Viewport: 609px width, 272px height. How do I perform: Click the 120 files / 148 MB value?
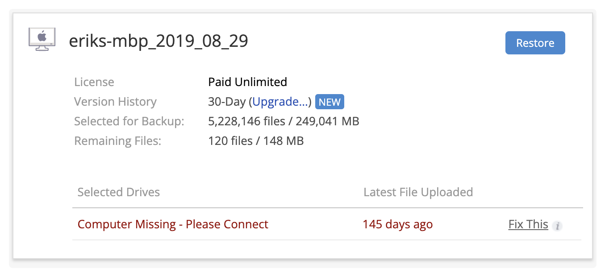256,141
